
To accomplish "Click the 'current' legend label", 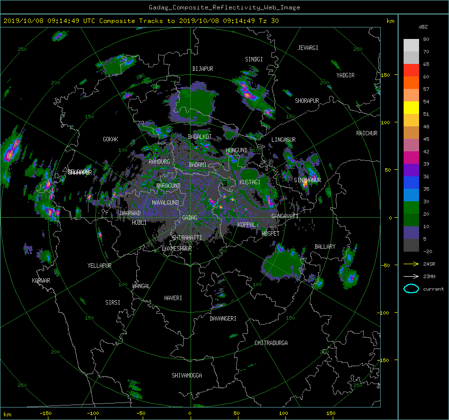I will tap(433, 289).
